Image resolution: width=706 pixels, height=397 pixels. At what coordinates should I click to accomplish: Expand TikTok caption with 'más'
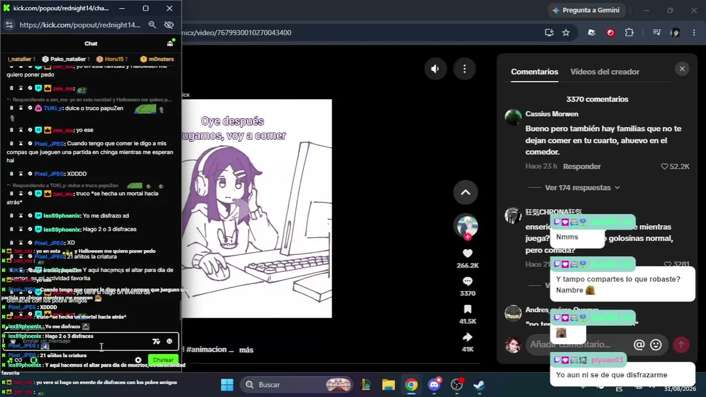[246, 350]
